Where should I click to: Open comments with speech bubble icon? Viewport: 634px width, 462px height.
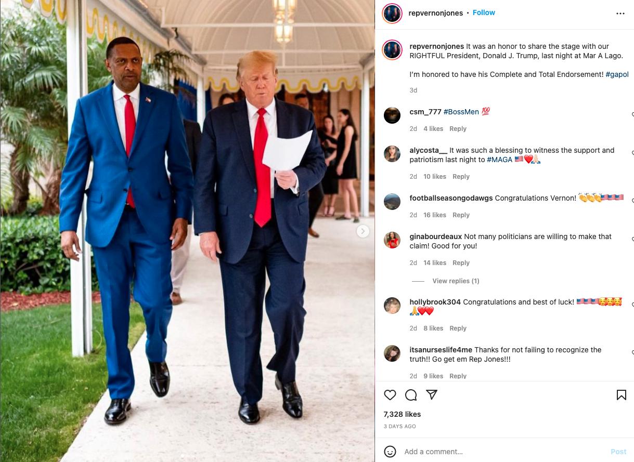point(411,395)
